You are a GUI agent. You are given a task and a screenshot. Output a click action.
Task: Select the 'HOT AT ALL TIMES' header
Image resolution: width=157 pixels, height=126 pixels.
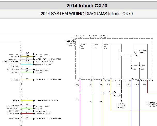click(x=103, y=36)
